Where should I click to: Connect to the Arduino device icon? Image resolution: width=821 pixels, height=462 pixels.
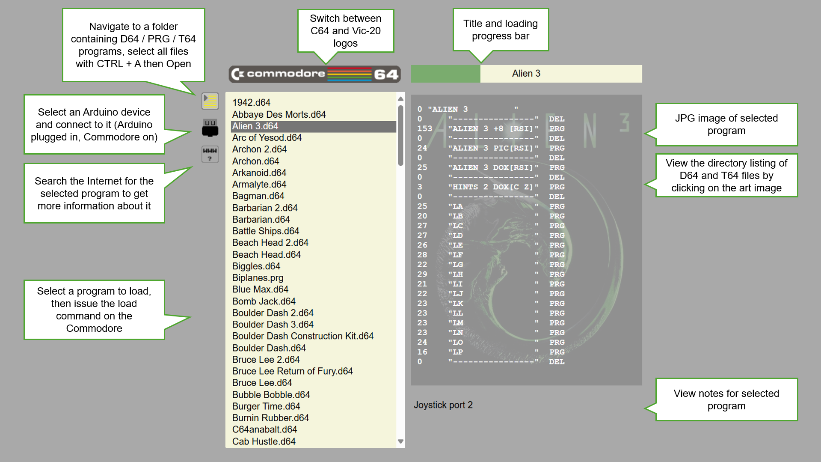click(210, 128)
